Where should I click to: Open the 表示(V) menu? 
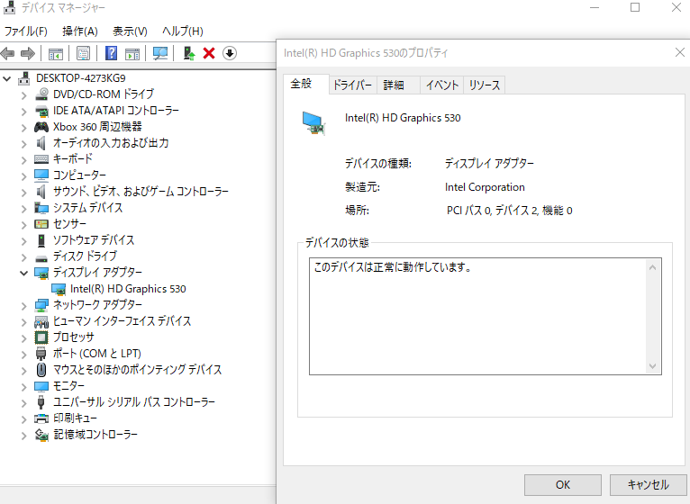130,31
